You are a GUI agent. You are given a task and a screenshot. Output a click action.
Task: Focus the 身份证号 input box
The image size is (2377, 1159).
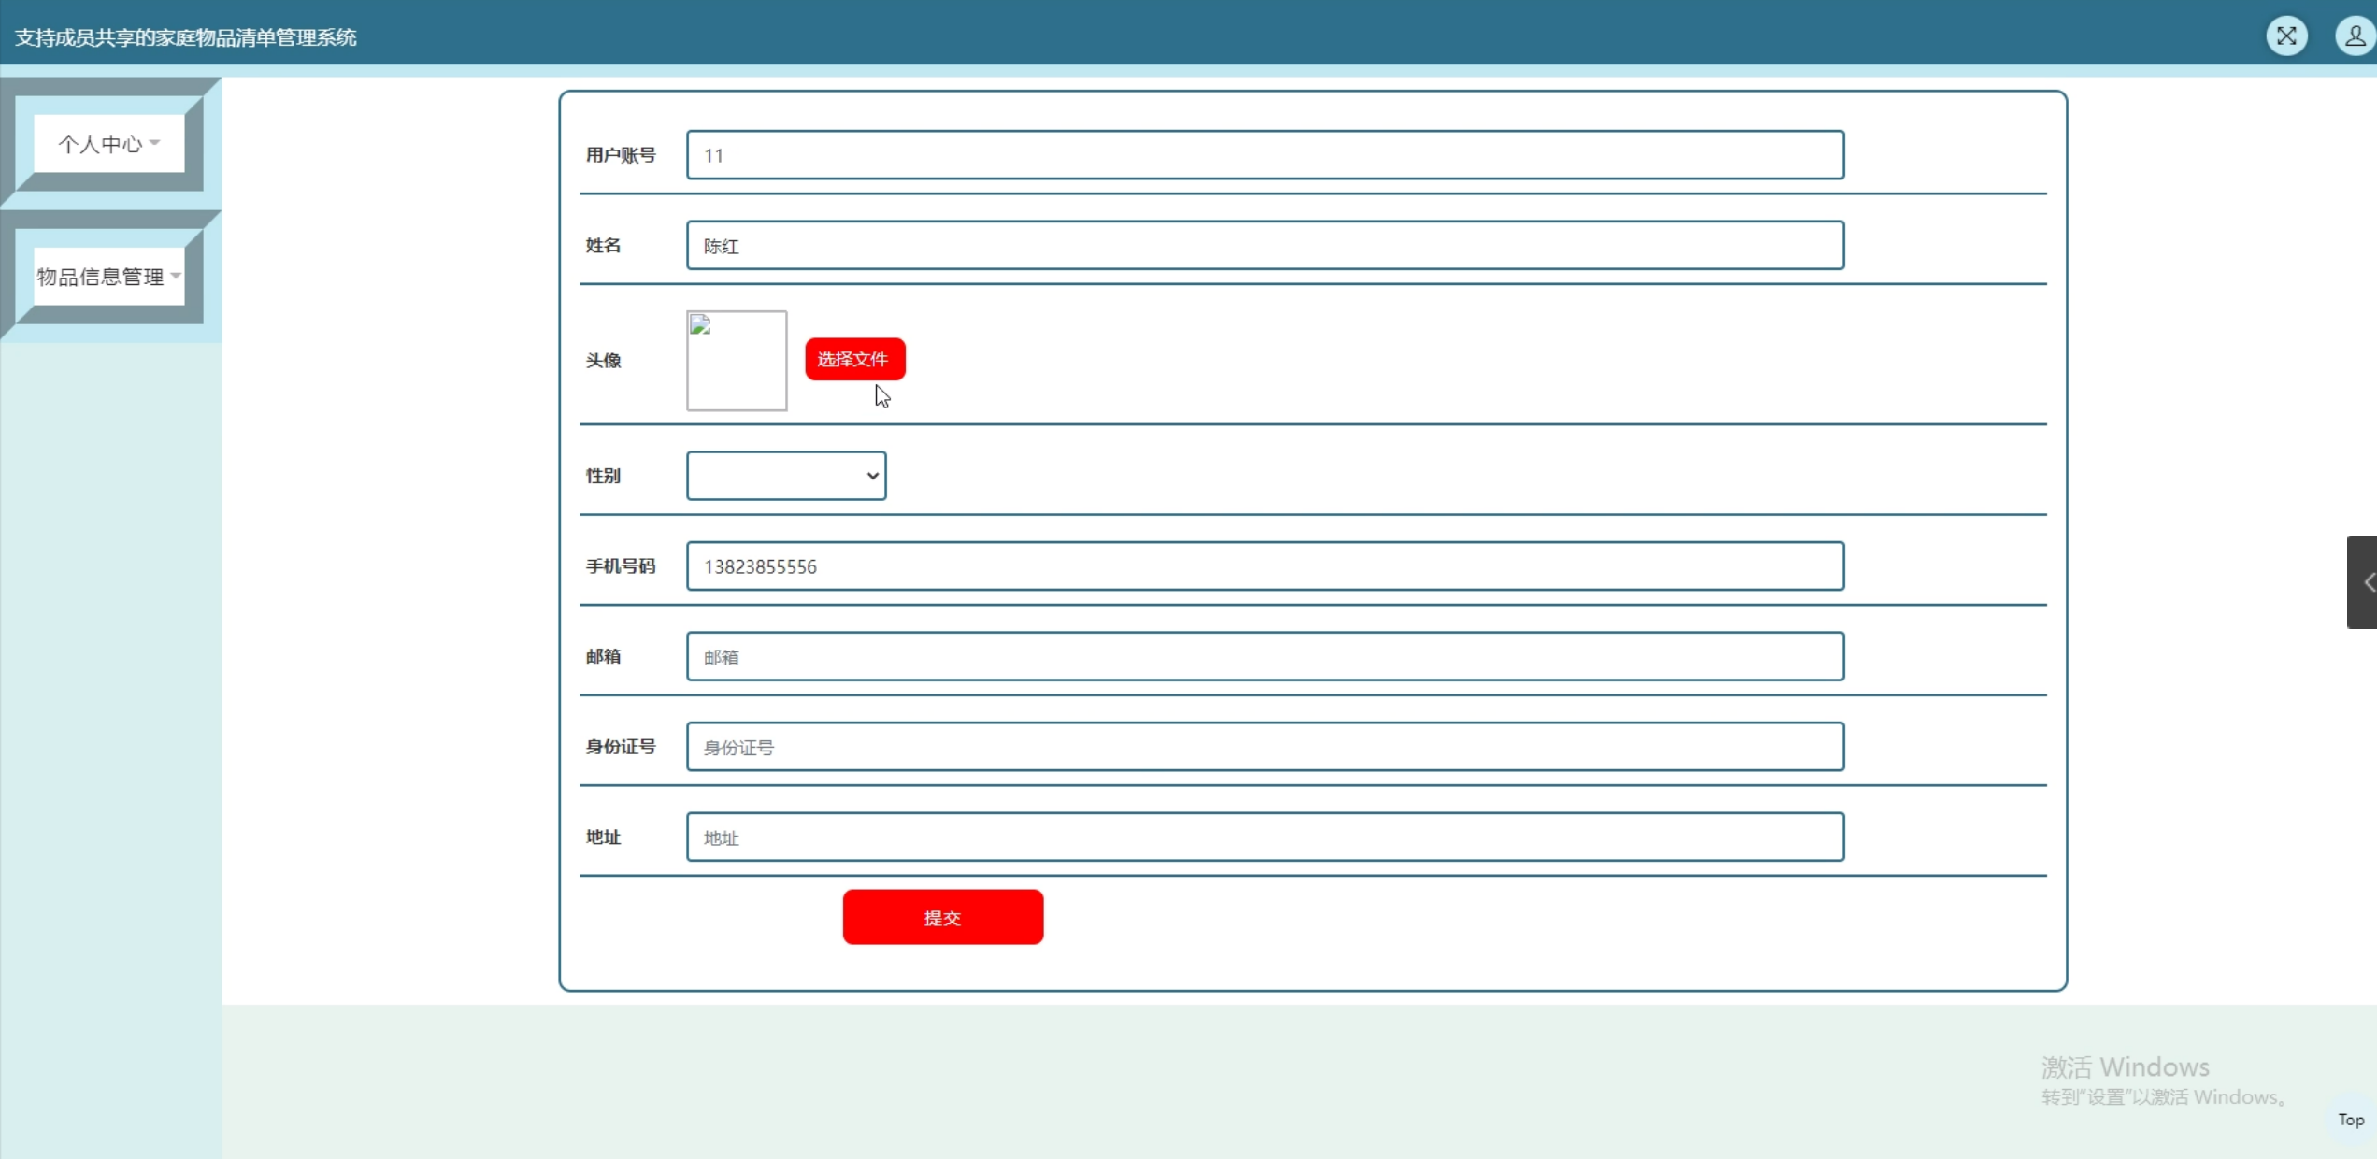pos(1265,747)
